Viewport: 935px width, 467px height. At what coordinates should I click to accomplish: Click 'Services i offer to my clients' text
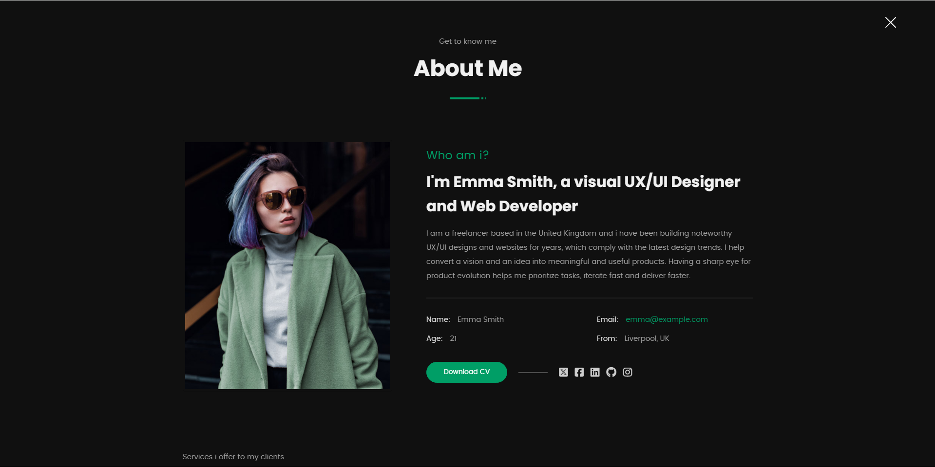coord(233,456)
